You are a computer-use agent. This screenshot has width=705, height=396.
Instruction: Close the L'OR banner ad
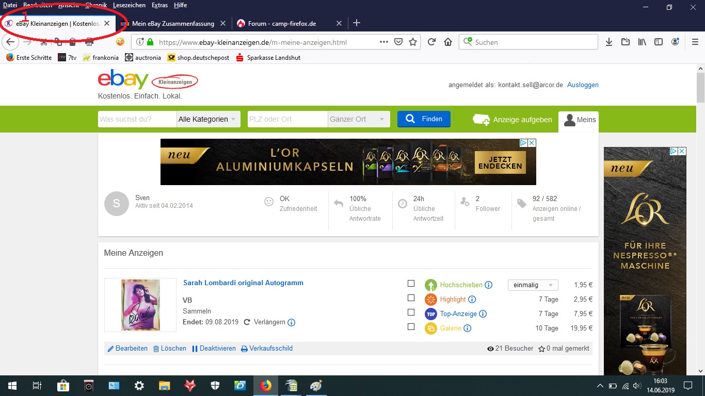coord(532,143)
